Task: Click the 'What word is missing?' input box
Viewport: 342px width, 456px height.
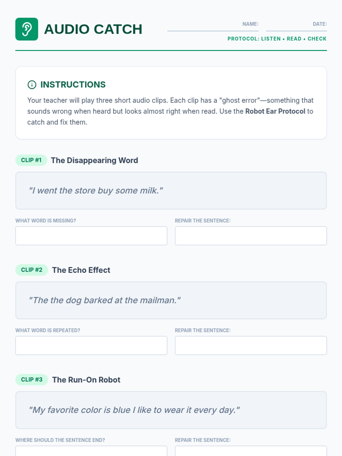Action: (x=91, y=236)
